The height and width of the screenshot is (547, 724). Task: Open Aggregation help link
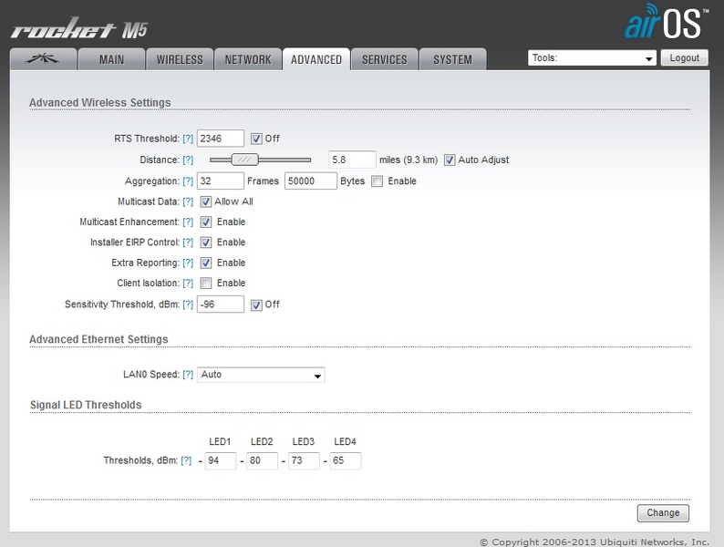[188, 181]
